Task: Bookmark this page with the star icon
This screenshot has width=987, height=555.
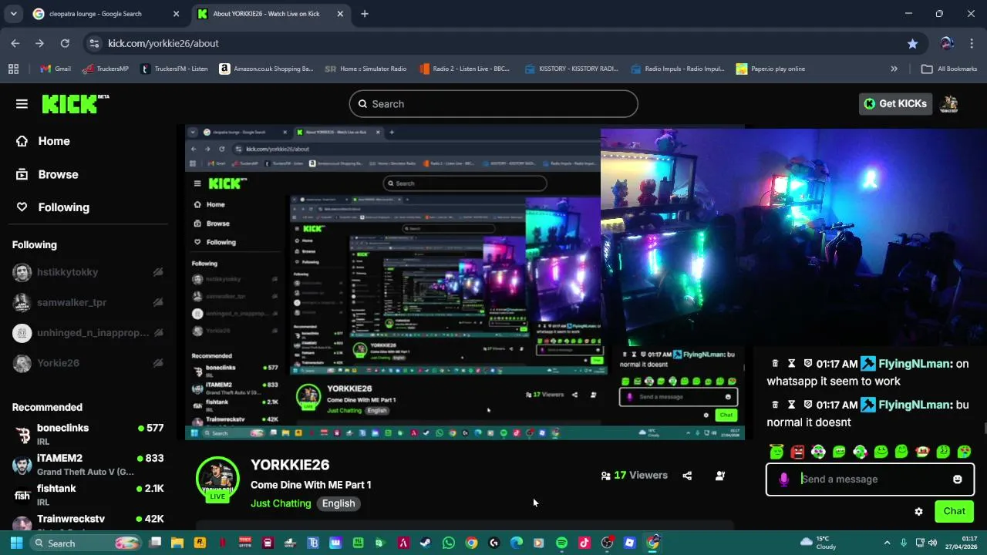Action: pyautogui.click(x=912, y=43)
